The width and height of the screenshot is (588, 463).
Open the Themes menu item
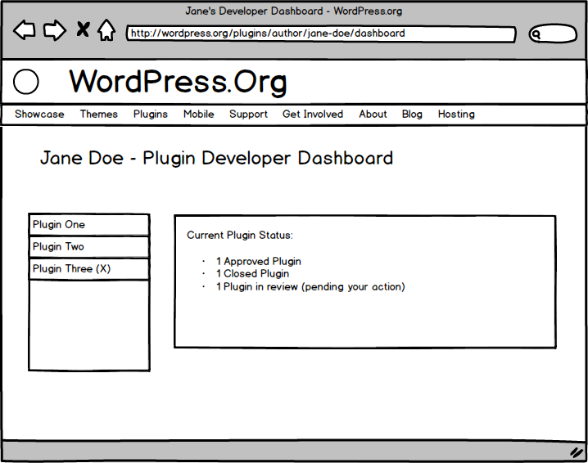point(98,115)
